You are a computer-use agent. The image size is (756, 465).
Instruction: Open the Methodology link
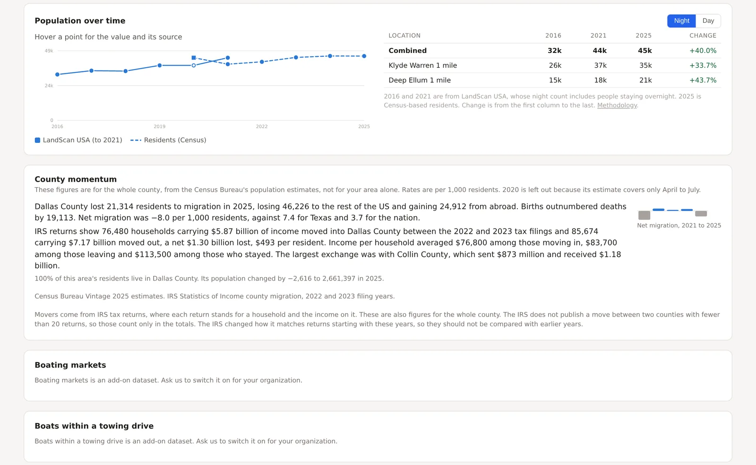[x=617, y=105]
